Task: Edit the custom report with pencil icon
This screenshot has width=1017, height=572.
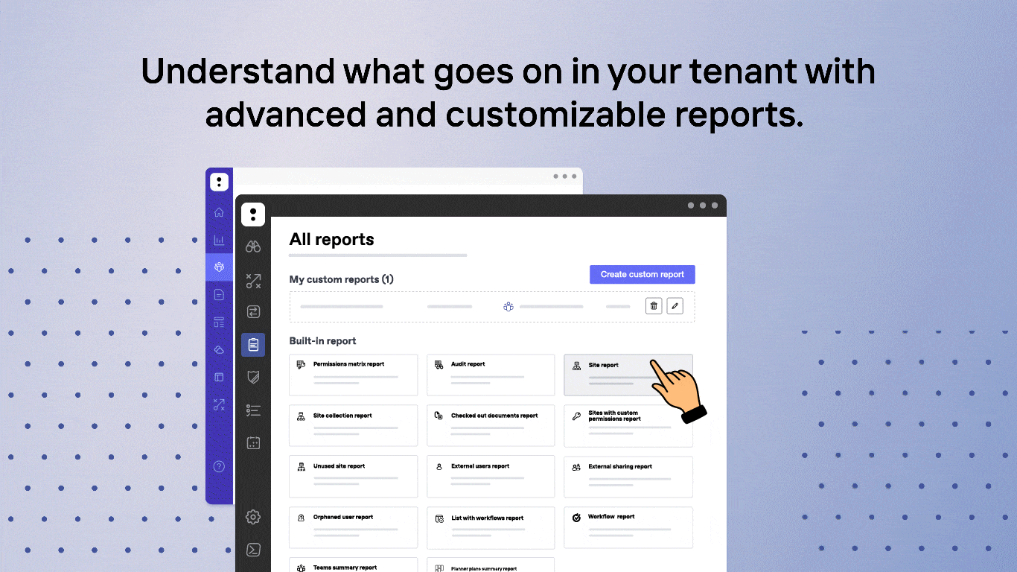Action: [x=675, y=305]
